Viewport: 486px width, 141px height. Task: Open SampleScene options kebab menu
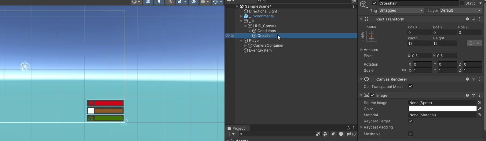(354, 6)
